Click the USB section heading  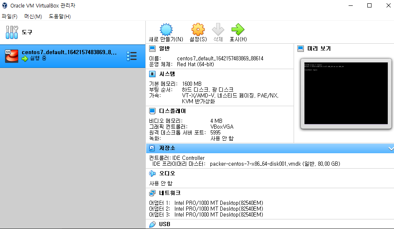165,224
